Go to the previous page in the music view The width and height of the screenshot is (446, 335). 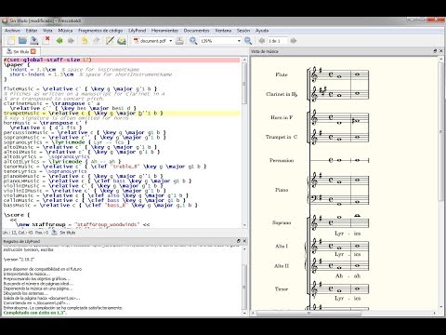pos(262,41)
